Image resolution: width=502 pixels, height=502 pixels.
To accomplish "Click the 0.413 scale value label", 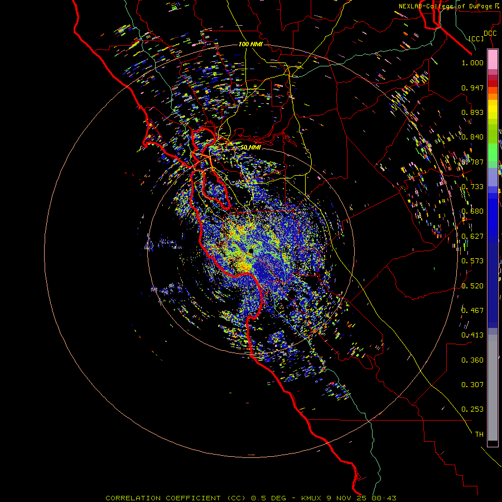I will tap(472, 335).
